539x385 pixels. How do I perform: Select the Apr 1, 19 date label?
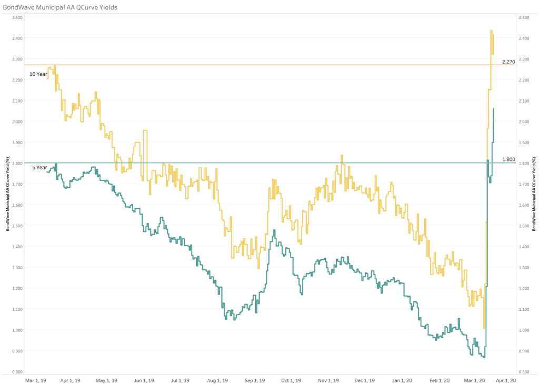tap(70, 381)
